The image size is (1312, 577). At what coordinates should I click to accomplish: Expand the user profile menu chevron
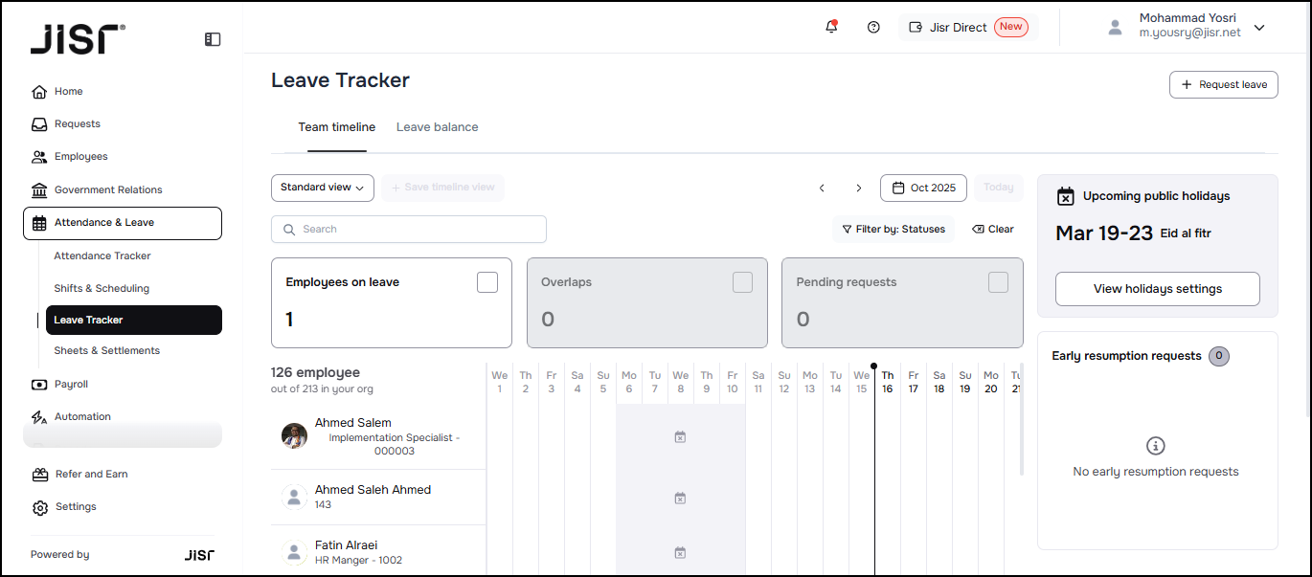coord(1259,27)
